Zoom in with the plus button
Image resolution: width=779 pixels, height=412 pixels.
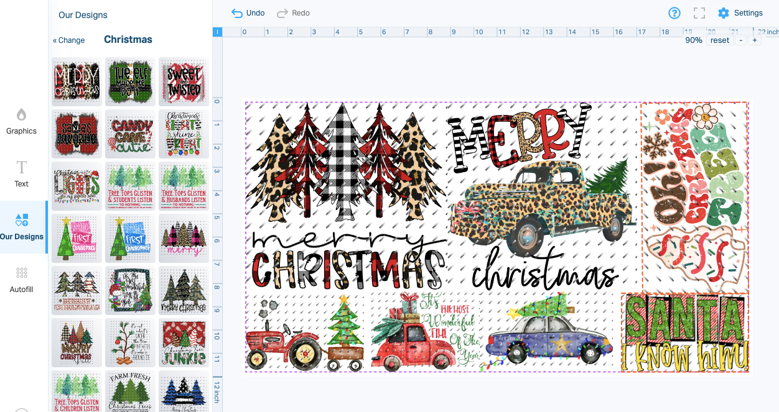755,40
